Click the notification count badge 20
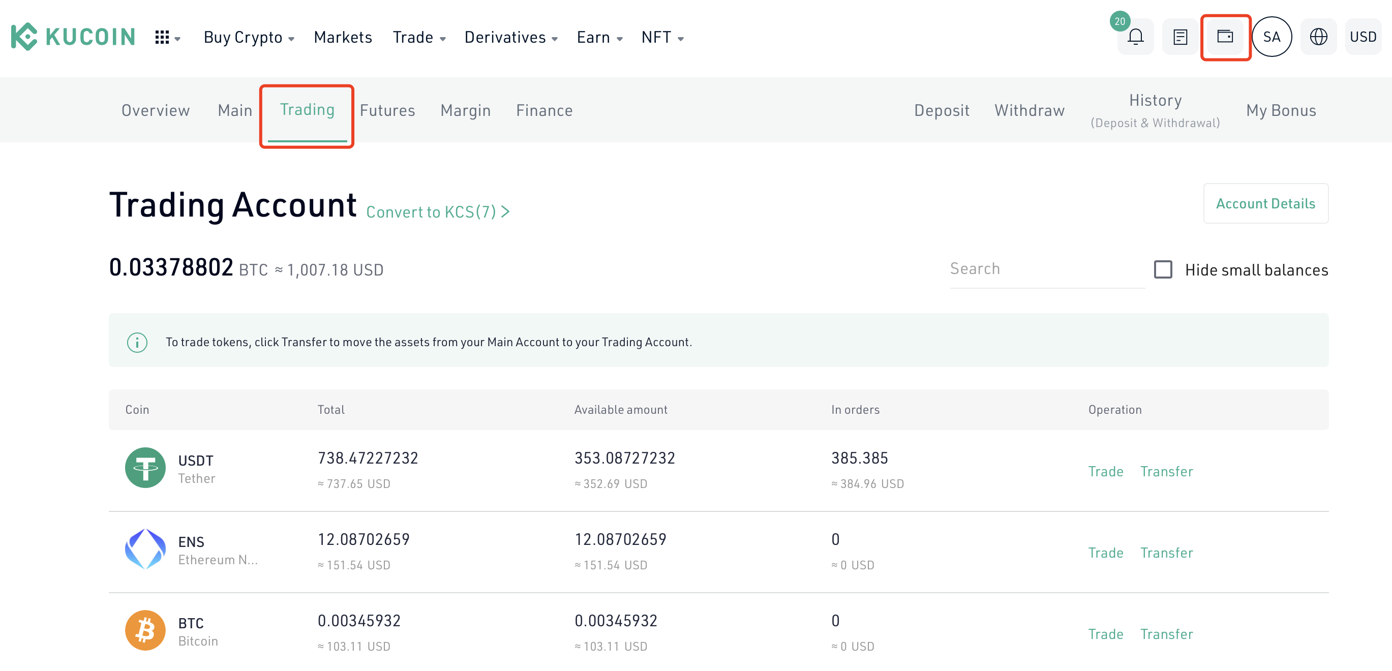 click(1119, 21)
